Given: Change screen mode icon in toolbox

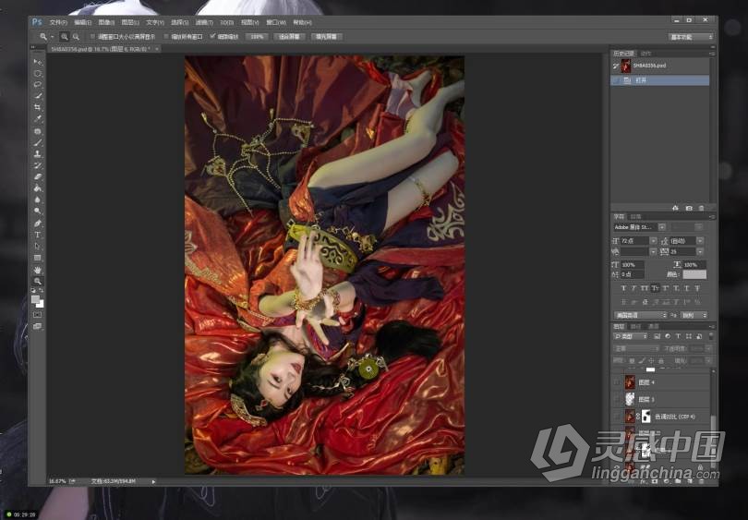Looking at the screenshot, I should click(x=37, y=326).
